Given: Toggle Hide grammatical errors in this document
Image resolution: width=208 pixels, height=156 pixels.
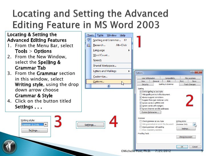Looking at the screenshot, I should point(141,124).
